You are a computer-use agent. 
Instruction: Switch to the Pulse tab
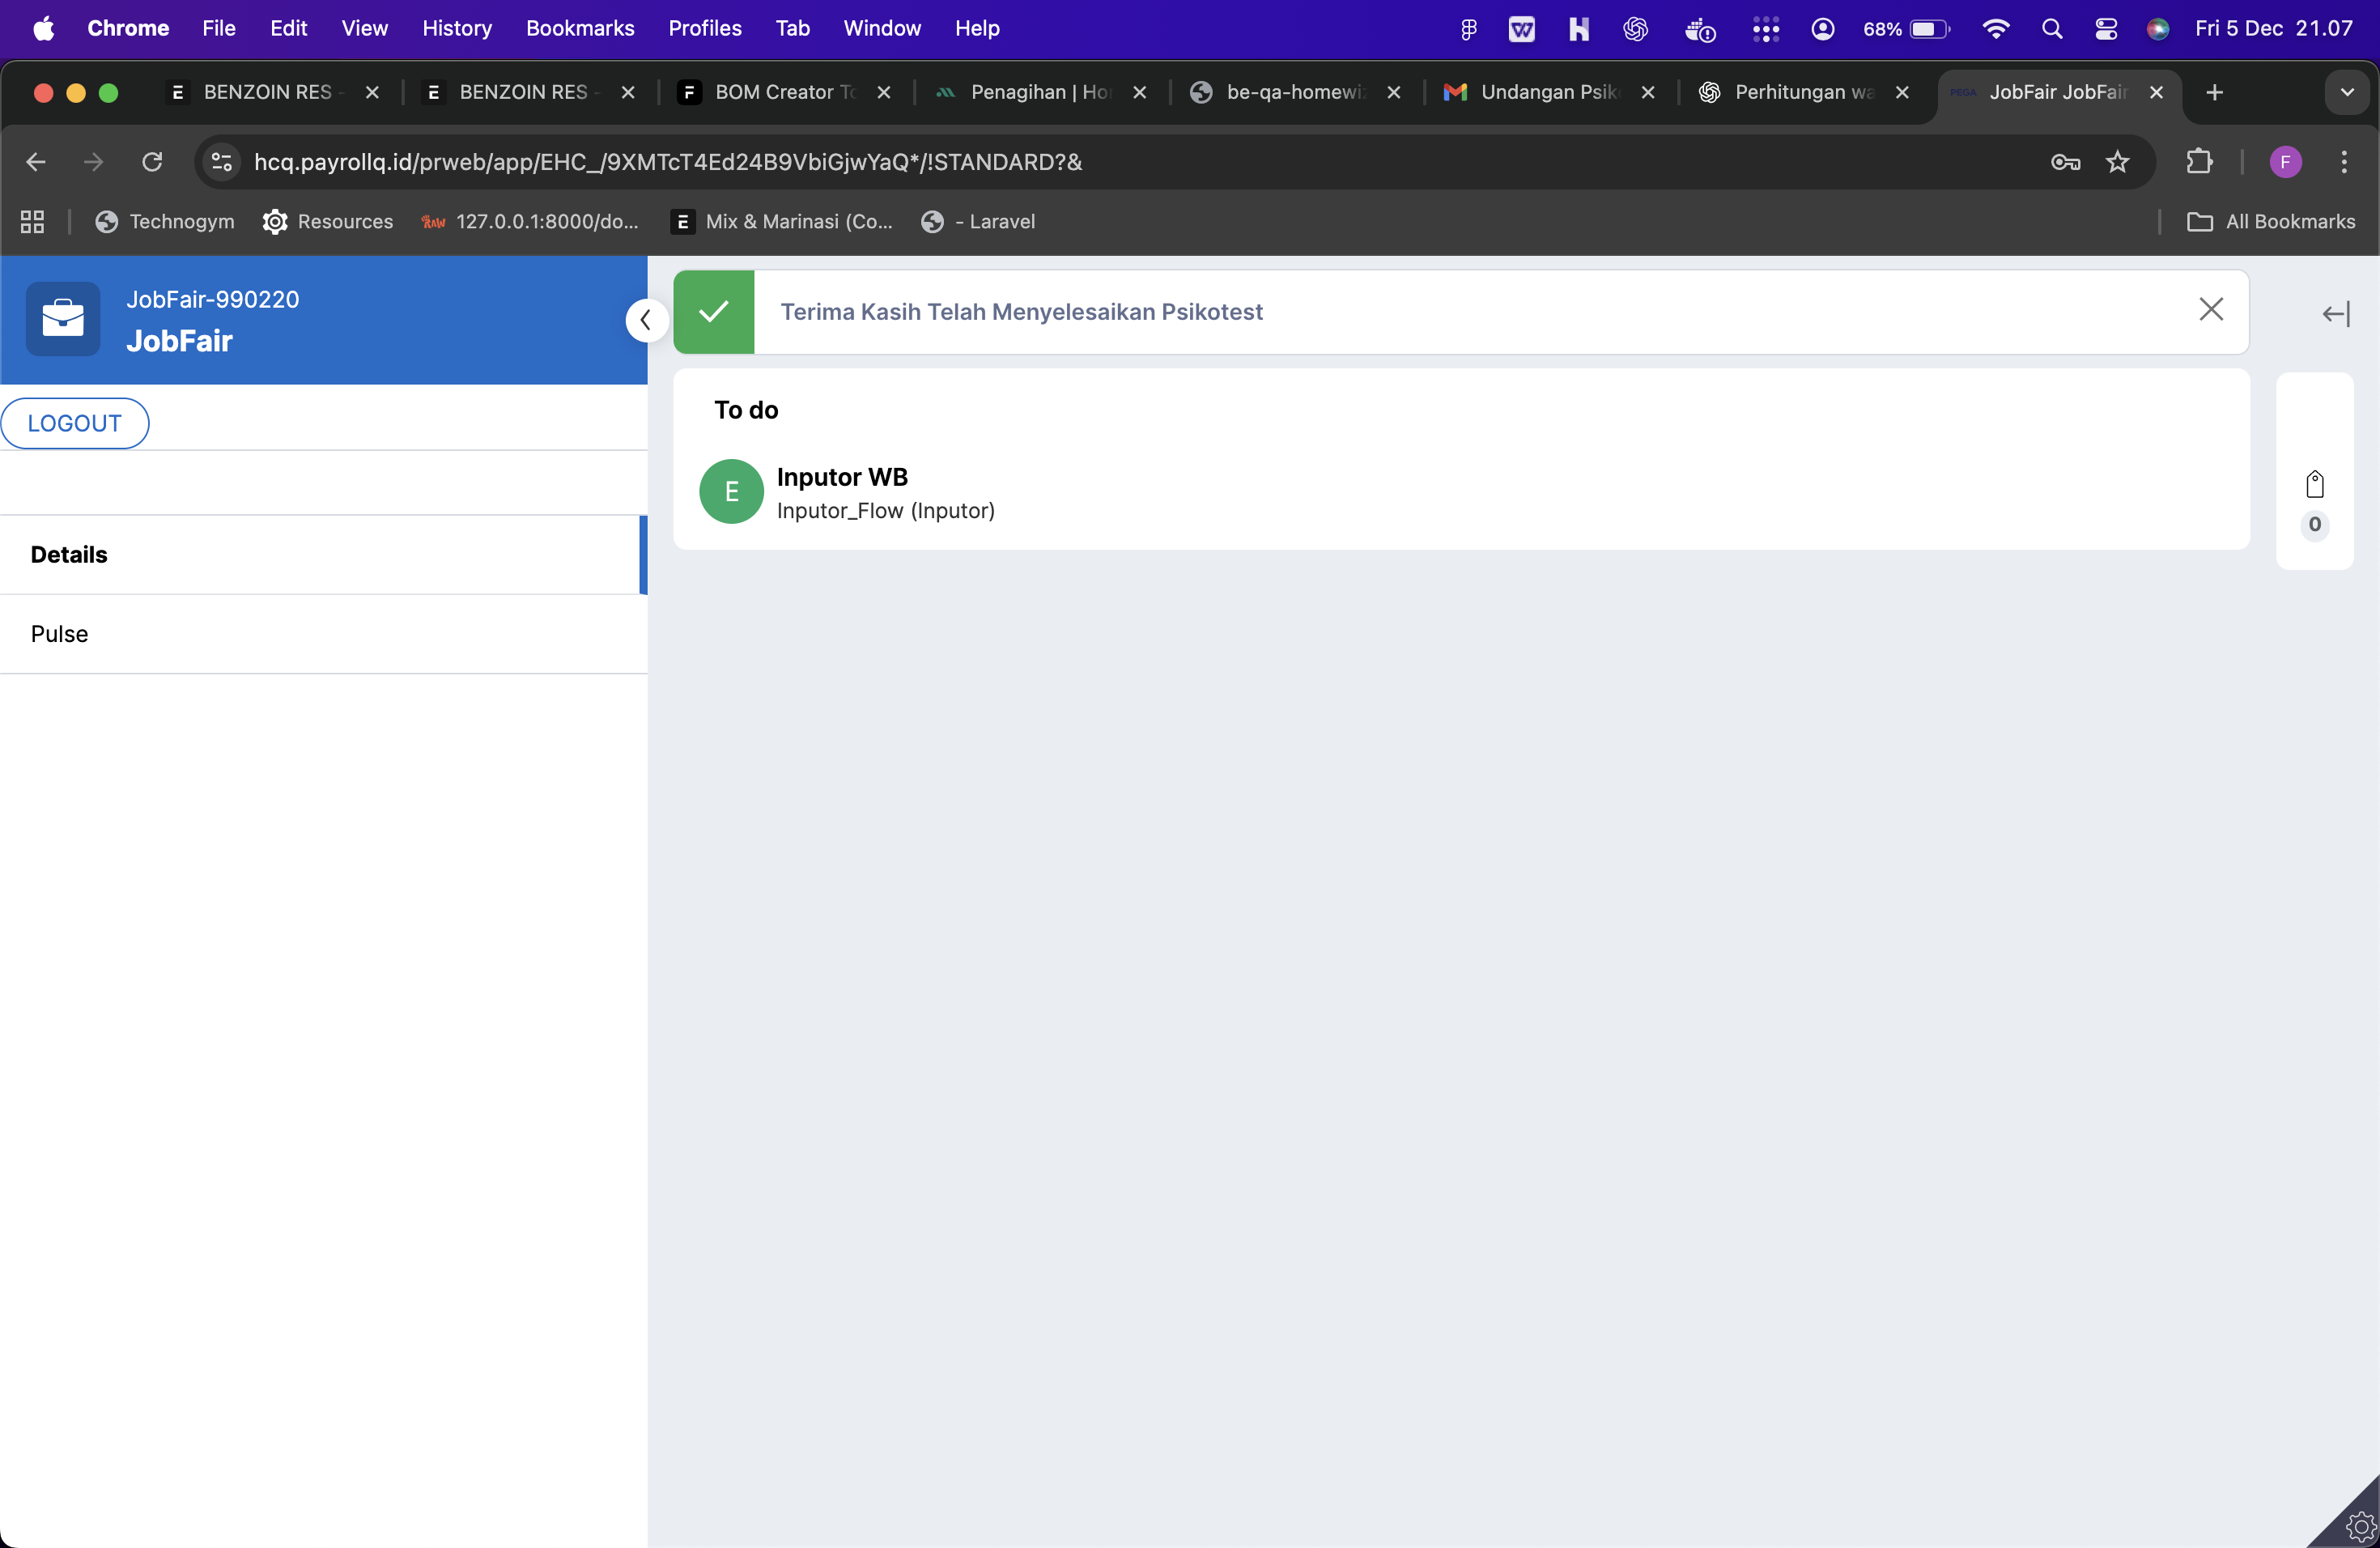click(60, 634)
